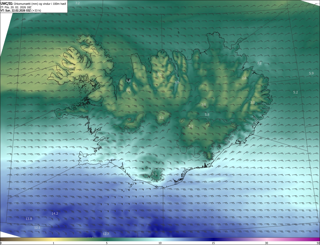Viewport: 320px width, 245px height.
Task: Click the 7.2 value beside the title box
Action: pos(77,3)
